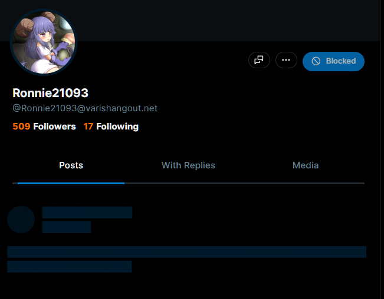Show the 17 Following list
Viewport: 384px width, 299px height.
coord(111,127)
